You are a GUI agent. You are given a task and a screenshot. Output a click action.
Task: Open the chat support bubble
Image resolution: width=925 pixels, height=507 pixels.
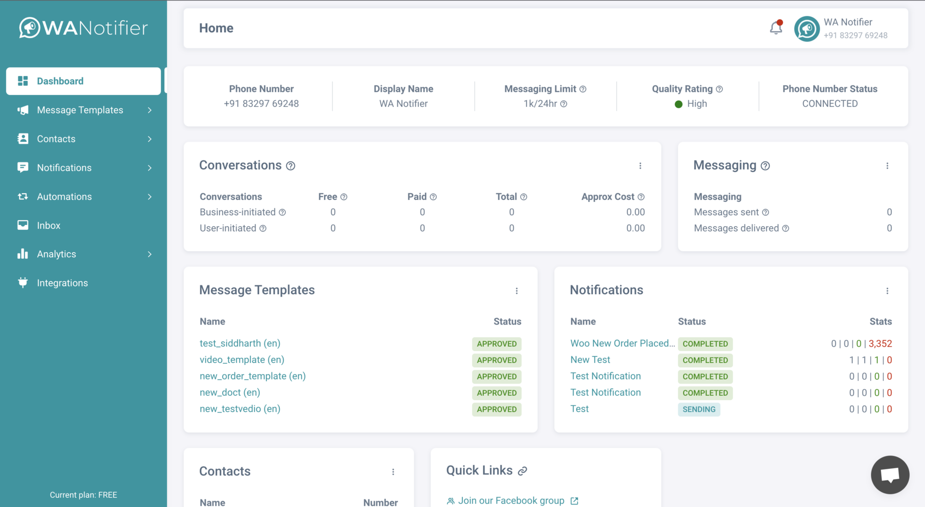[890, 475]
